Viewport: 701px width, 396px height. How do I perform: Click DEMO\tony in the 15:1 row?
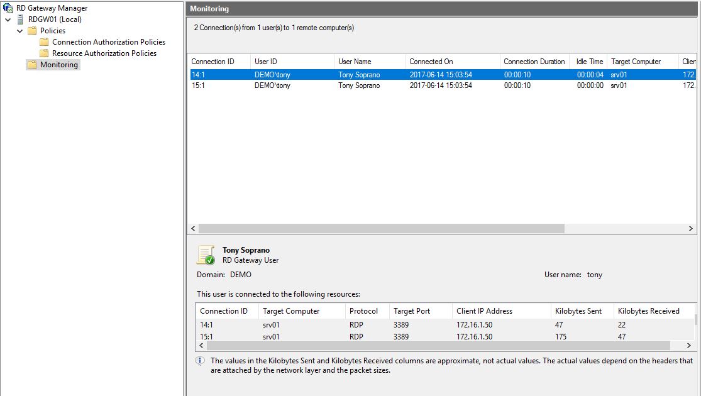point(272,85)
